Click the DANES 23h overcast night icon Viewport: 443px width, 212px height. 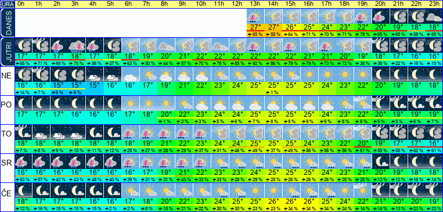click(434, 16)
